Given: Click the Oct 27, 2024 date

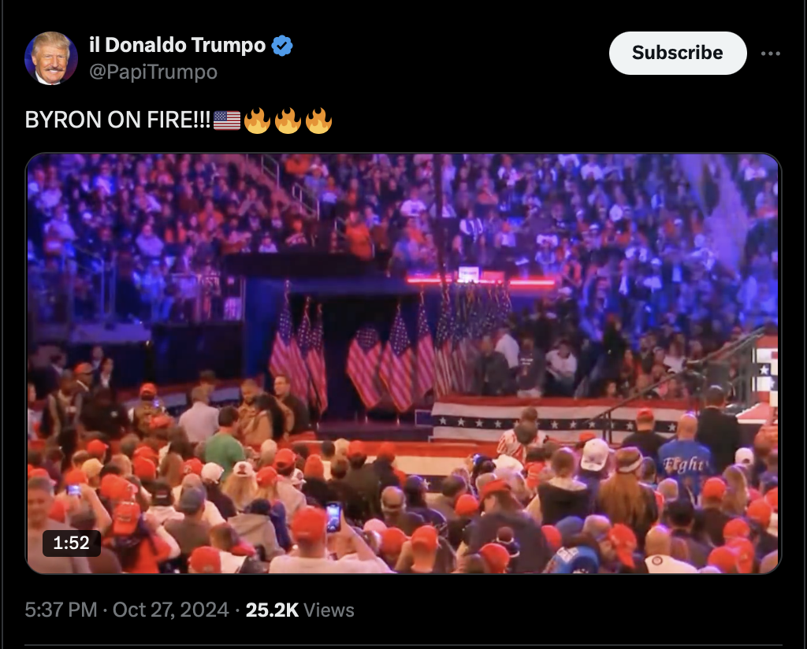Looking at the screenshot, I should tap(171, 610).
